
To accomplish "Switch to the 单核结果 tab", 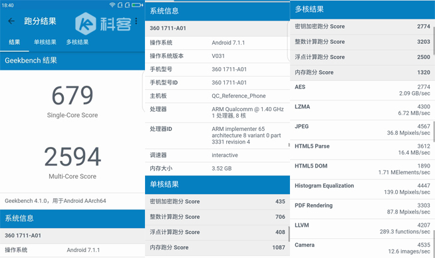I will click(x=45, y=42).
